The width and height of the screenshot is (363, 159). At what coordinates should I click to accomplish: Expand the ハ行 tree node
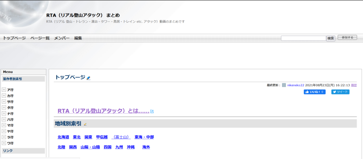coord(4,119)
